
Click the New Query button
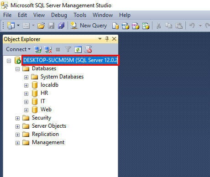(x=89, y=26)
